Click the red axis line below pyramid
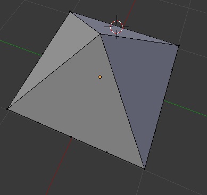This screenshot has height=195, width=207. coord(59,166)
